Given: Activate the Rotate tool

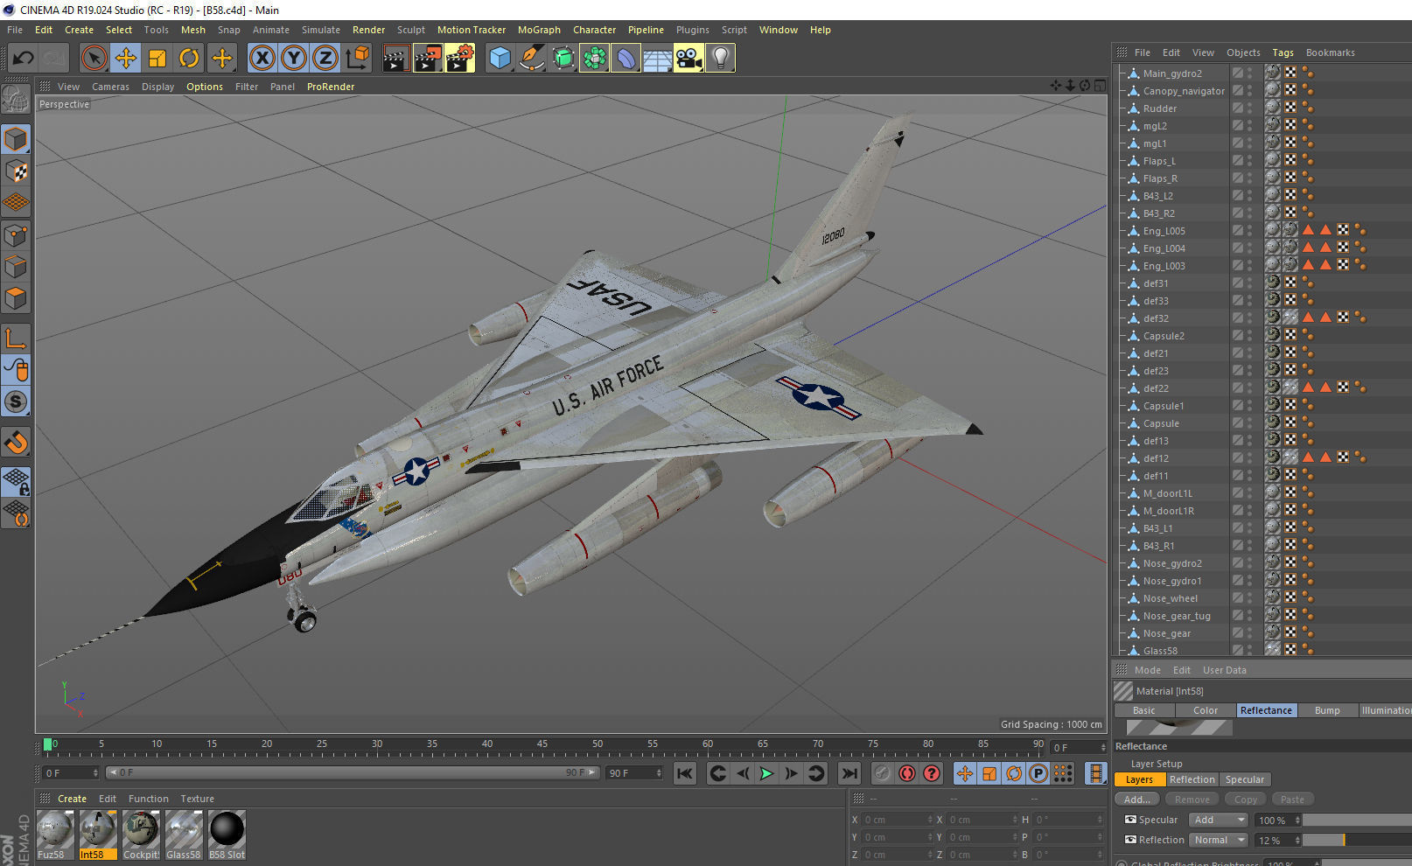Looking at the screenshot, I should 189,59.
